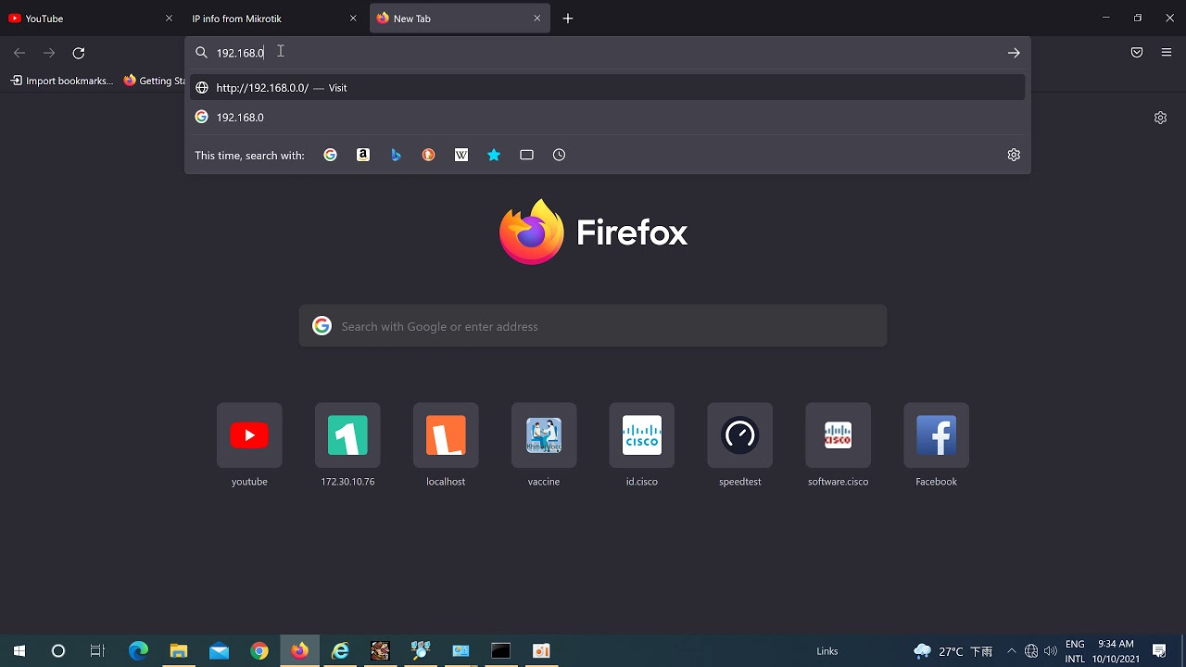Image resolution: width=1186 pixels, height=667 pixels.
Task: Close the New Tab tab
Action: [536, 19]
